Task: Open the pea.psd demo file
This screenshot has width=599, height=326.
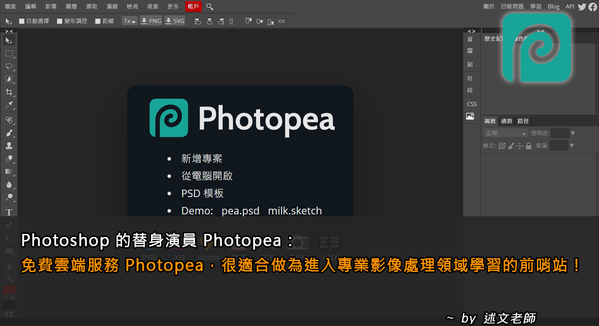Action: [x=241, y=211]
